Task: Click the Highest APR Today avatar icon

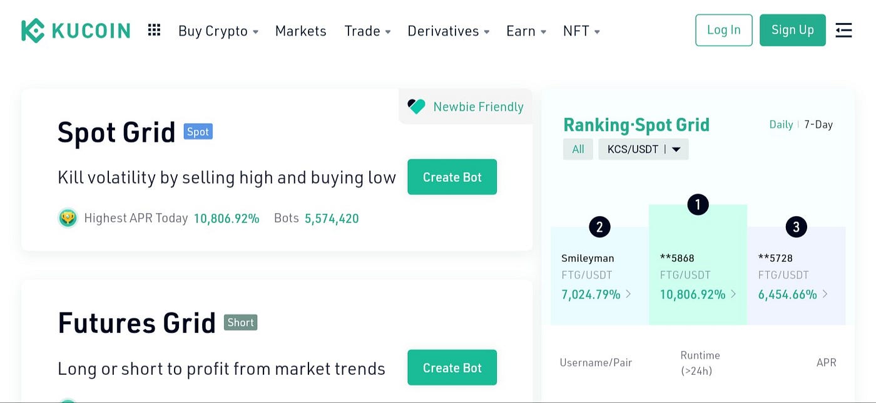Action: (68, 218)
